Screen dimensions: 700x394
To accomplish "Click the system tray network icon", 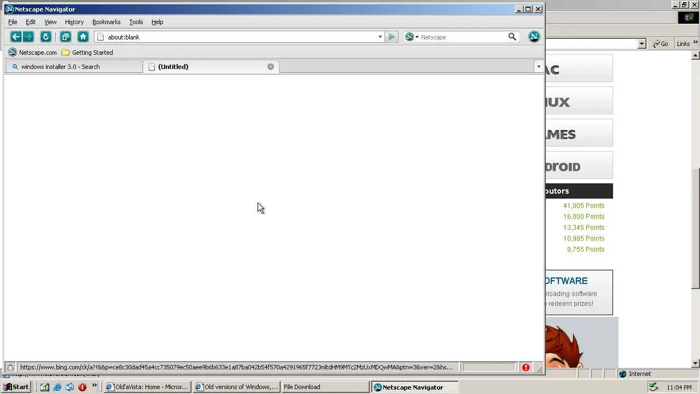I will [654, 387].
